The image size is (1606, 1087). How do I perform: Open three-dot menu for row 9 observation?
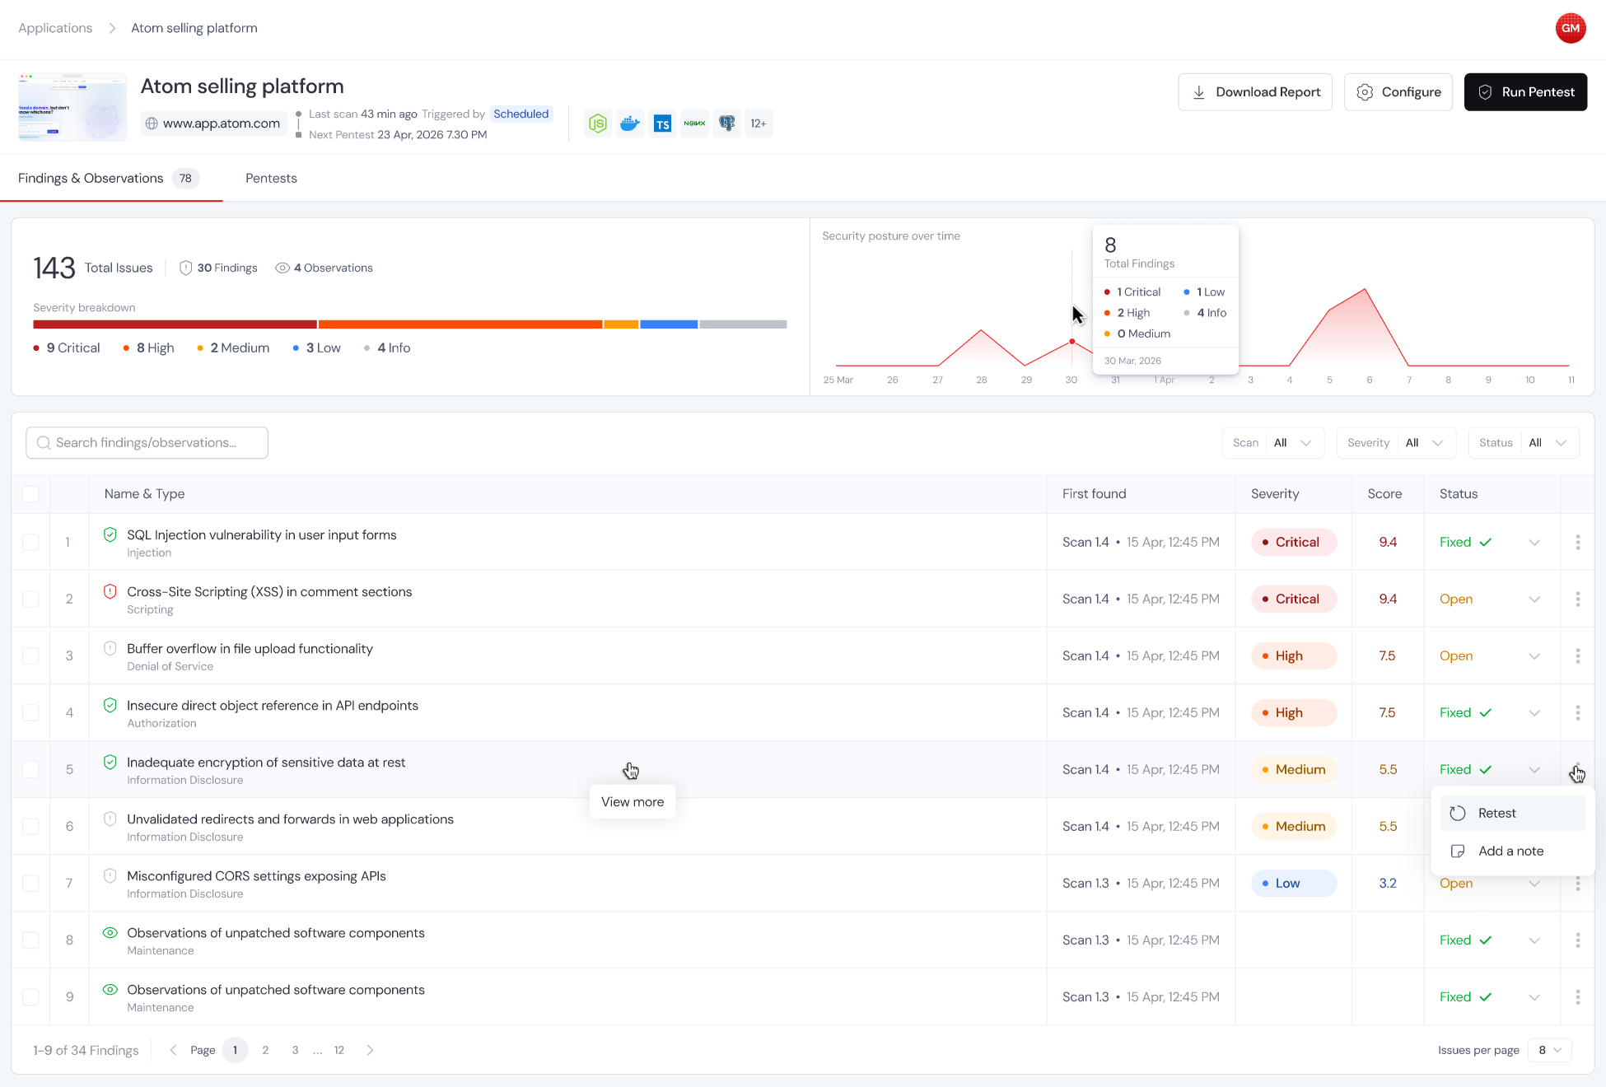1578,996
